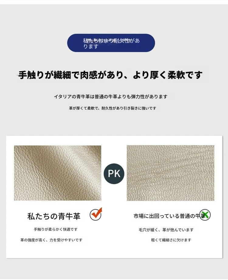The height and width of the screenshot is (280, 228).
Task: Click the phrase より厚く柔軟です in headline
Action: (168, 75)
